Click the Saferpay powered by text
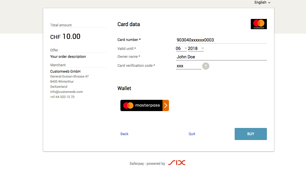Viewport: 306px width, 194px height. pyautogui.click(x=147, y=163)
